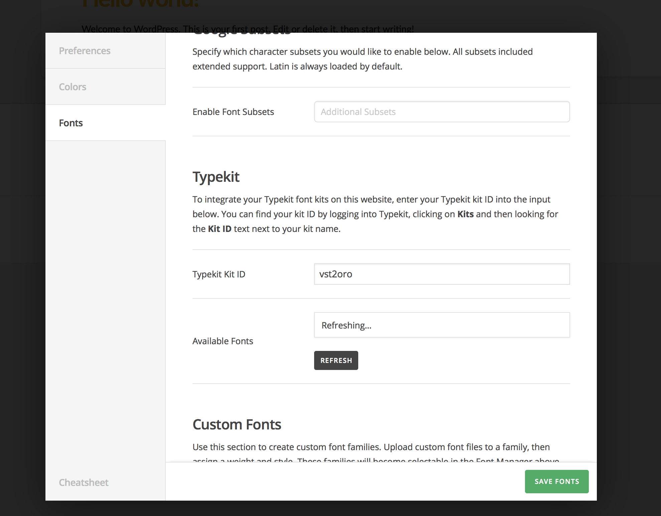The image size is (661, 516).
Task: Click the Available Fonts label
Action: (223, 341)
